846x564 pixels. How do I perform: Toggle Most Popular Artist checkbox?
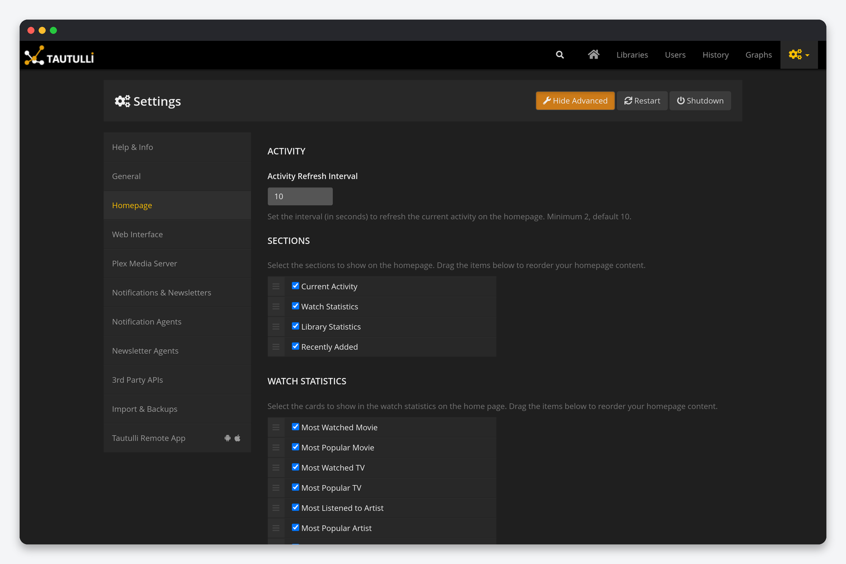pyautogui.click(x=295, y=528)
